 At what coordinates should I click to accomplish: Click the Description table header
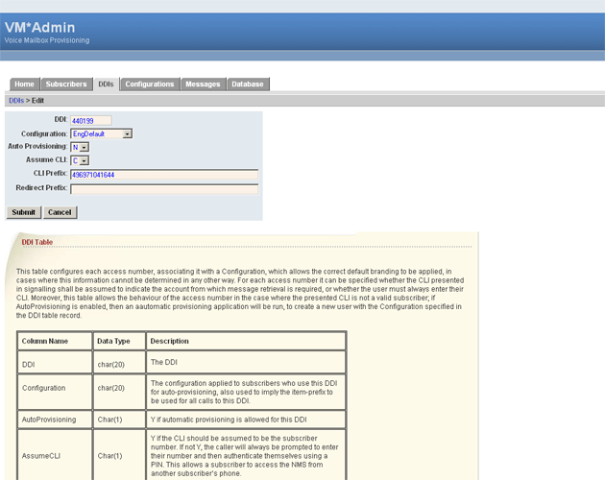pos(170,341)
